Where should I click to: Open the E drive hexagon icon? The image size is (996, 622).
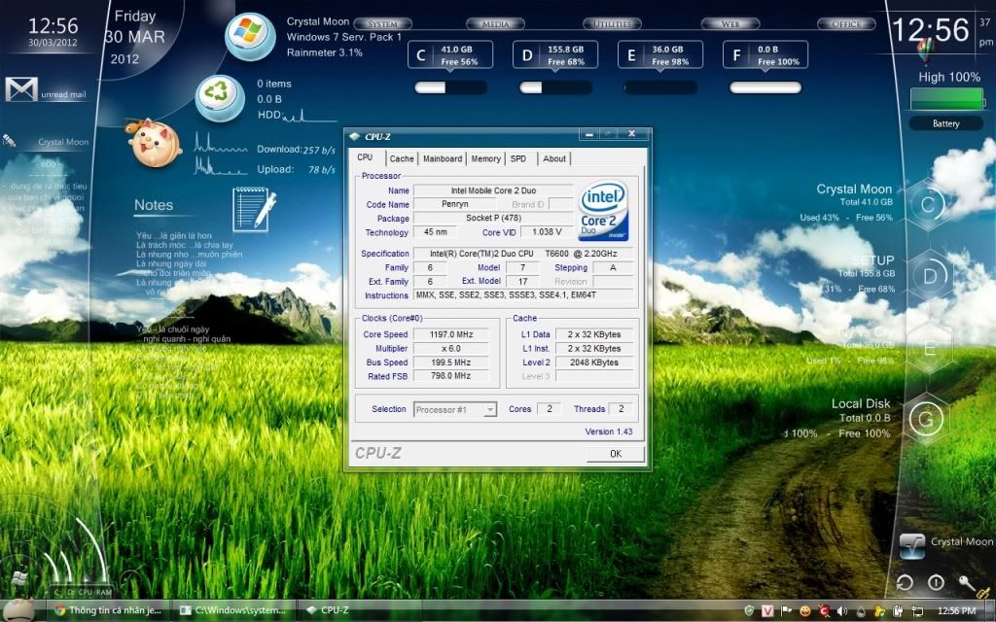pyautogui.click(x=929, y=348)
